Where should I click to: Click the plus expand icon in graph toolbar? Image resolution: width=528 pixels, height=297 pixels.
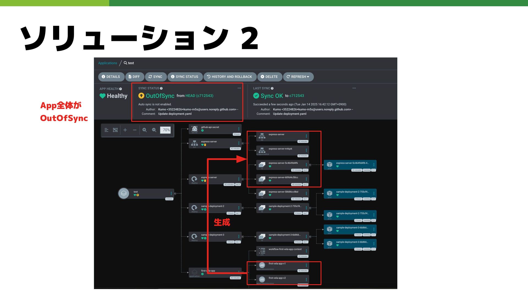[125, 130]
